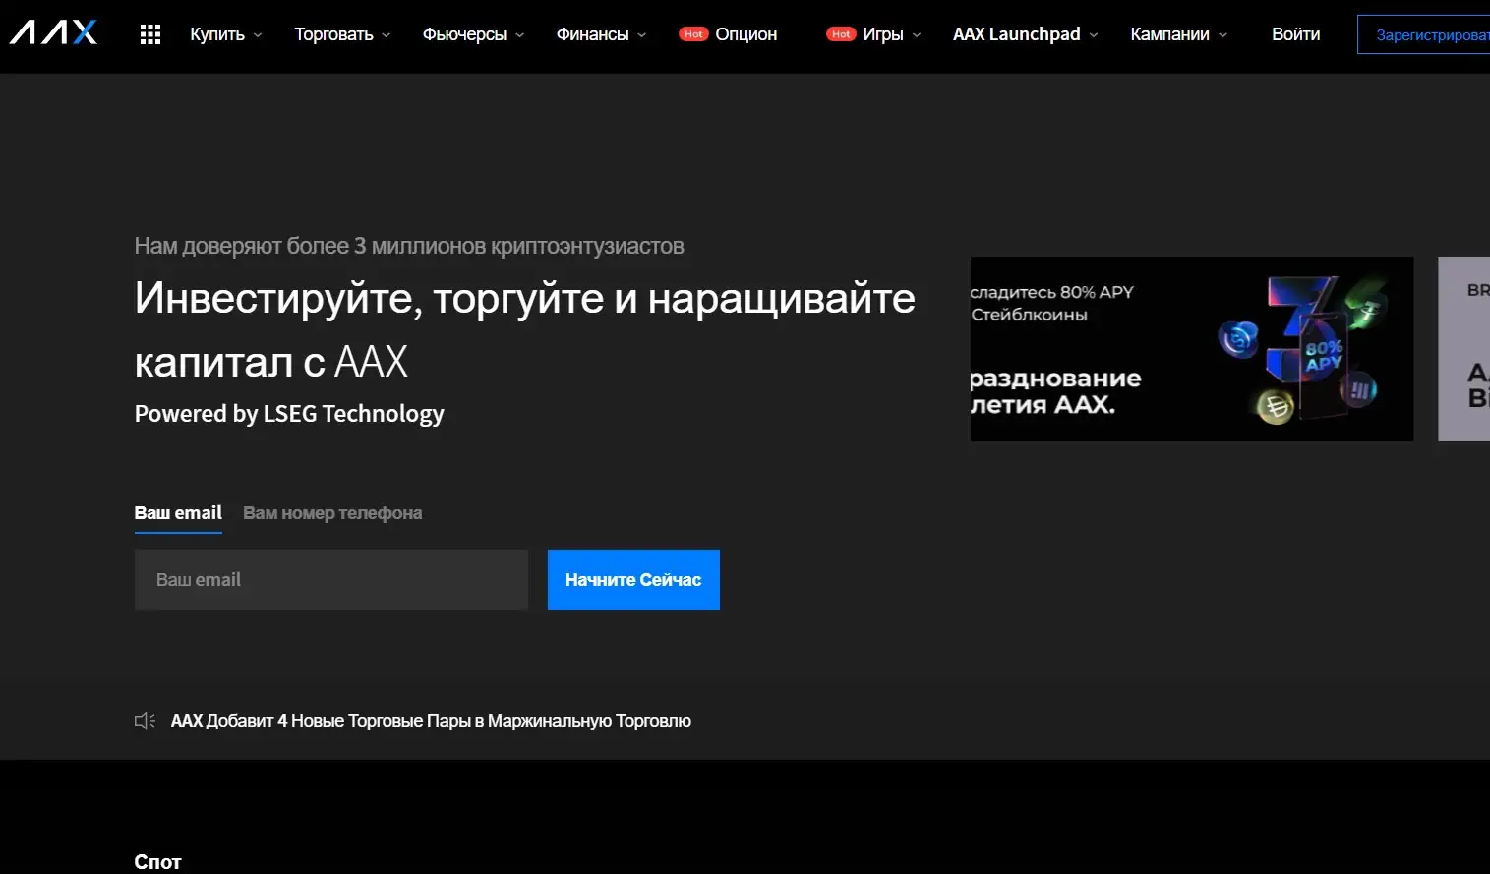Image resolution: width=1490 pixels, height=874 pixels.
Task: Click the AAX logo
Action: click(x=53, y=32)
